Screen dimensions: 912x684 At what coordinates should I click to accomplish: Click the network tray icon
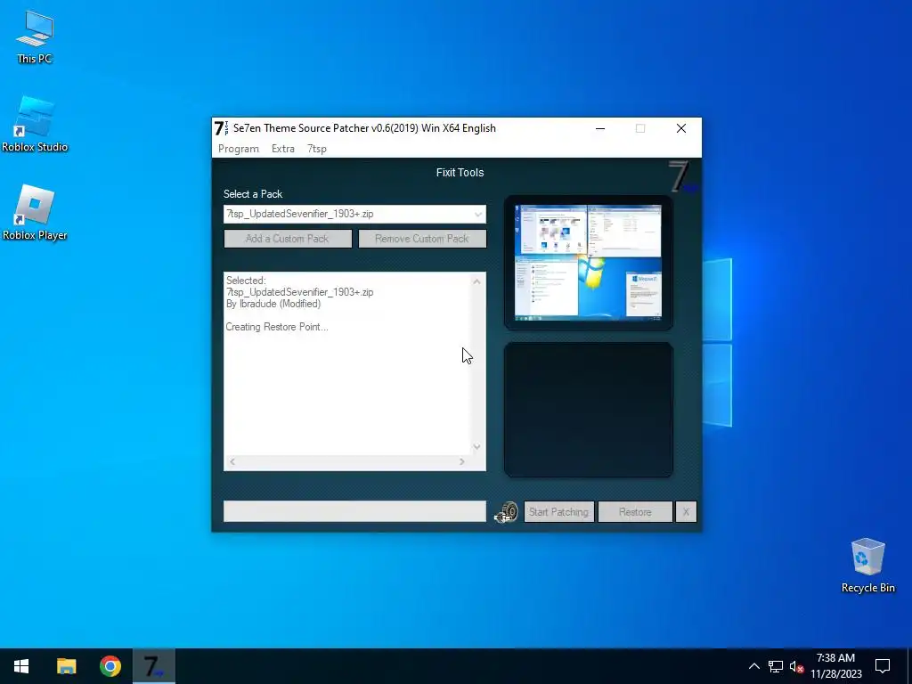(x=776, y=666)
